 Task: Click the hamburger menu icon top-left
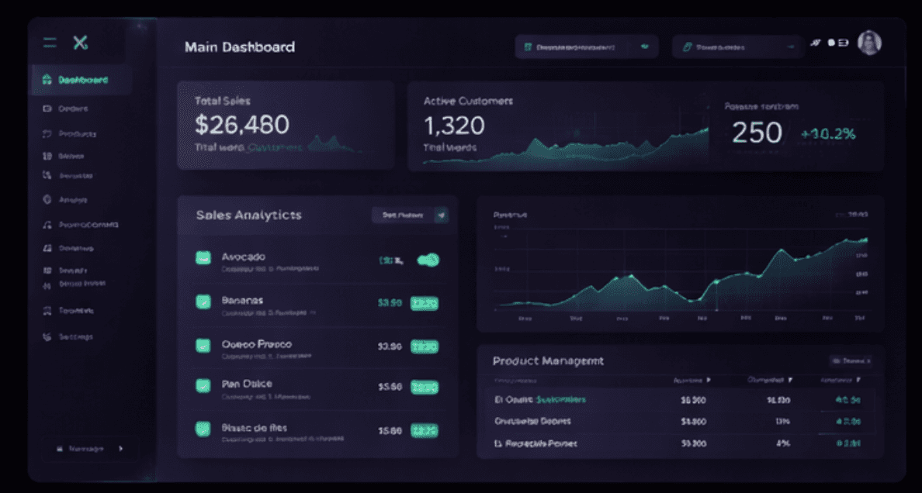pyautogui.click(x=48, y=43)
